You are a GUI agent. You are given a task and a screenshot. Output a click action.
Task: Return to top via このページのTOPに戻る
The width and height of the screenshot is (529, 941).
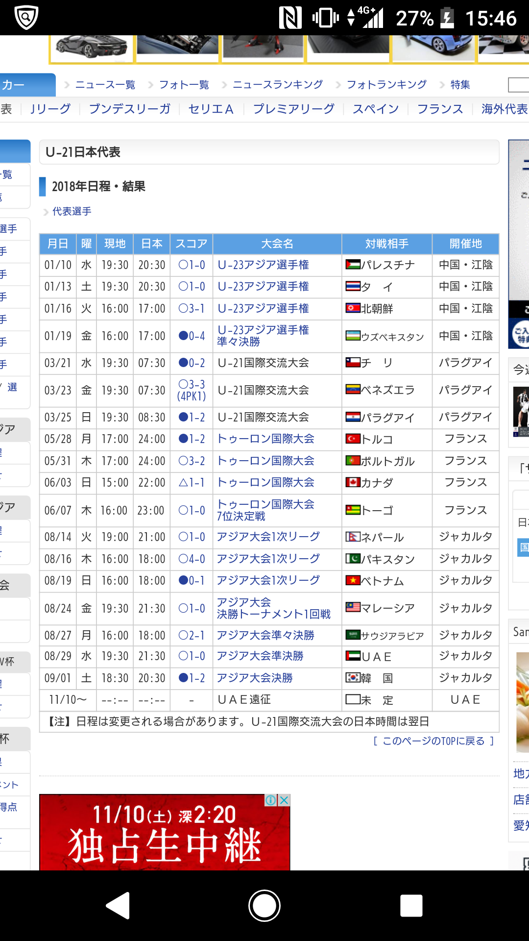(x=433, y=741)
